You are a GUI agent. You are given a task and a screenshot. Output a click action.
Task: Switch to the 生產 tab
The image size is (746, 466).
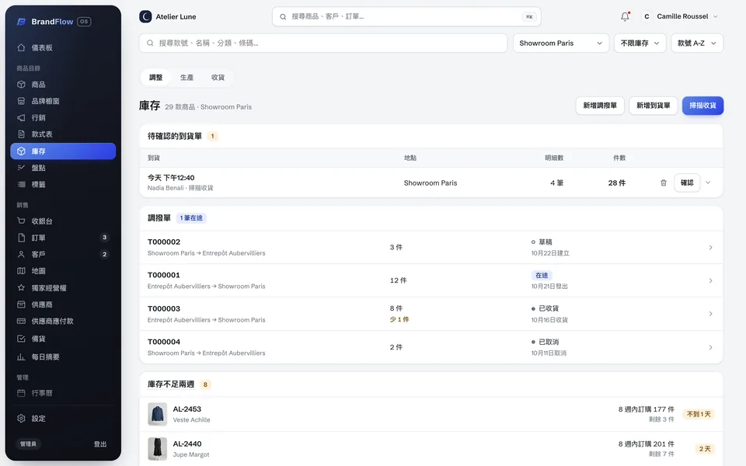click(x=186, y=78)
